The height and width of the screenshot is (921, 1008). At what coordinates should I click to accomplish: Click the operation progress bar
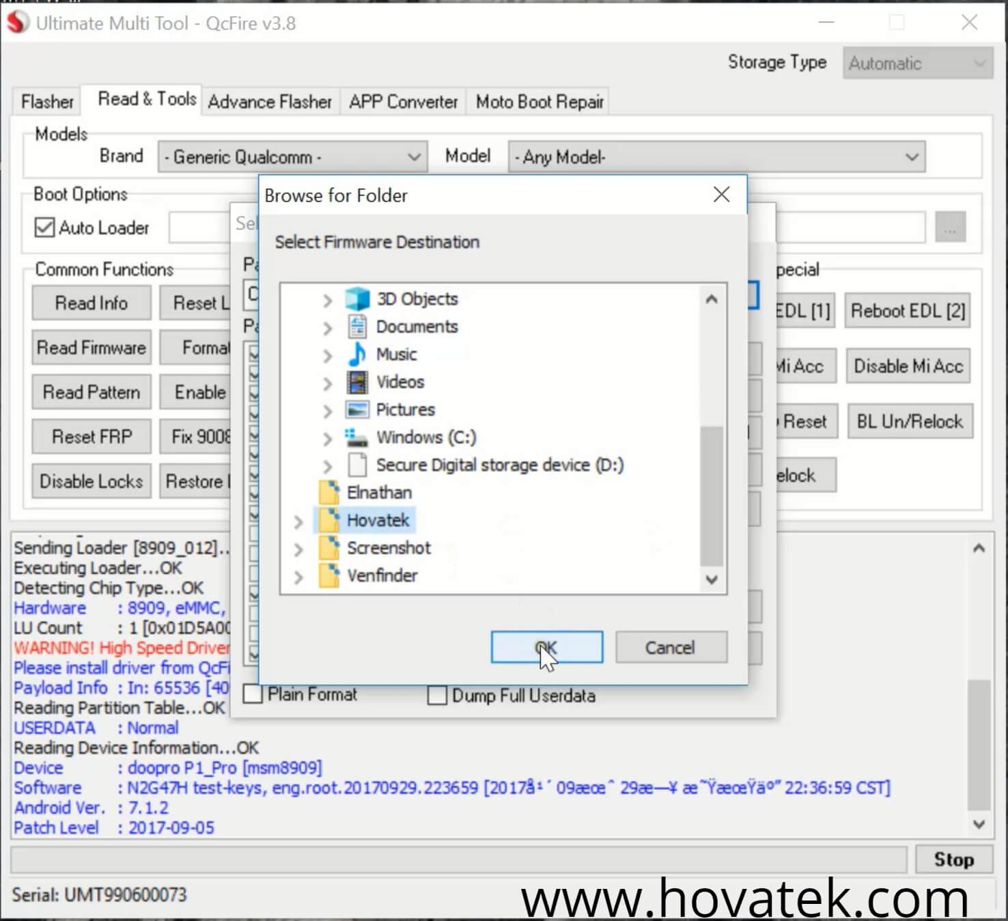459,859
